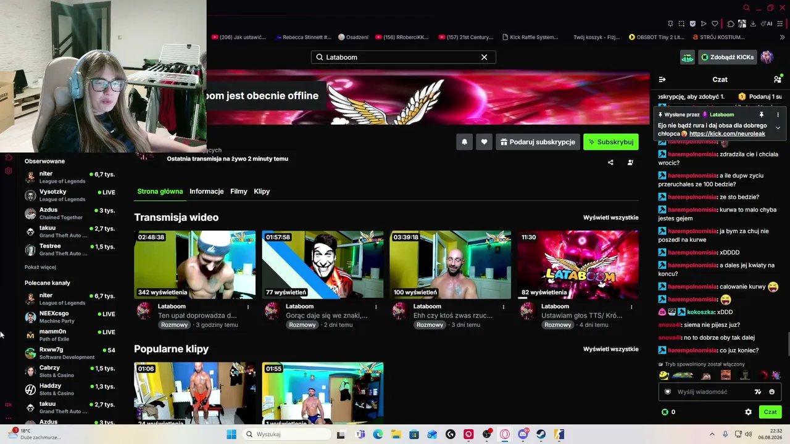
Task: Click the heart follow icon on channel
Action: (x=484, y=142)
